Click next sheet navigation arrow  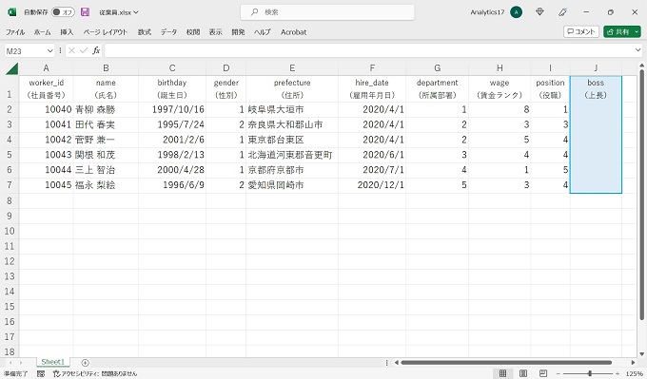[x=22, y=363]
